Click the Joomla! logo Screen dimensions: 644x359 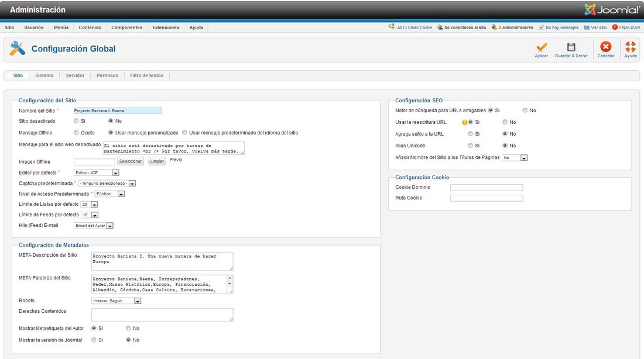[x=612, y=10]
